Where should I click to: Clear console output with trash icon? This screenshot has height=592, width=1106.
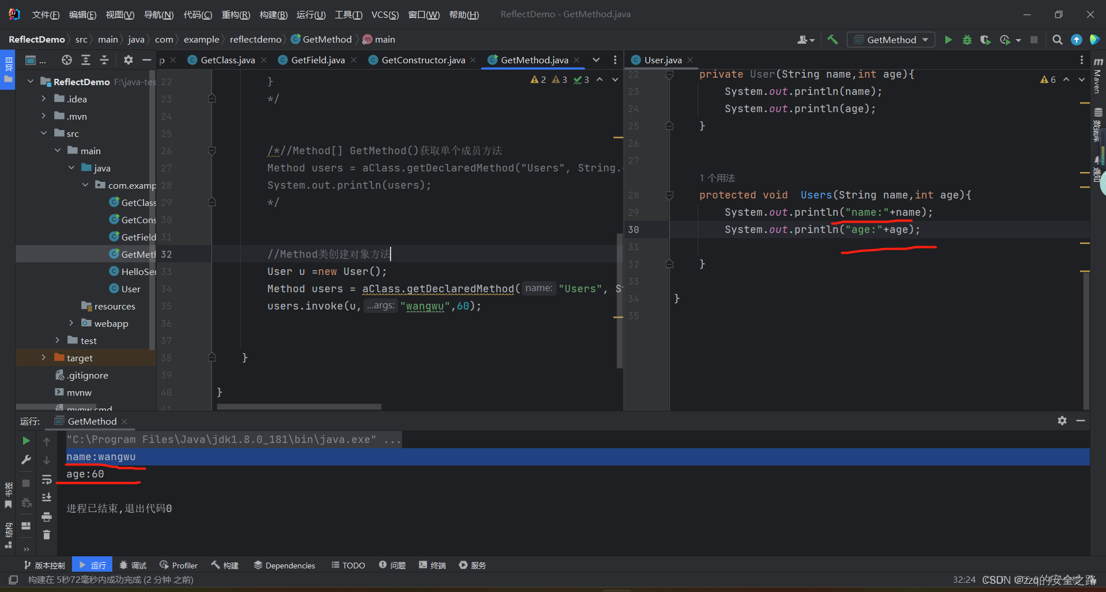[x=47, y=534]
